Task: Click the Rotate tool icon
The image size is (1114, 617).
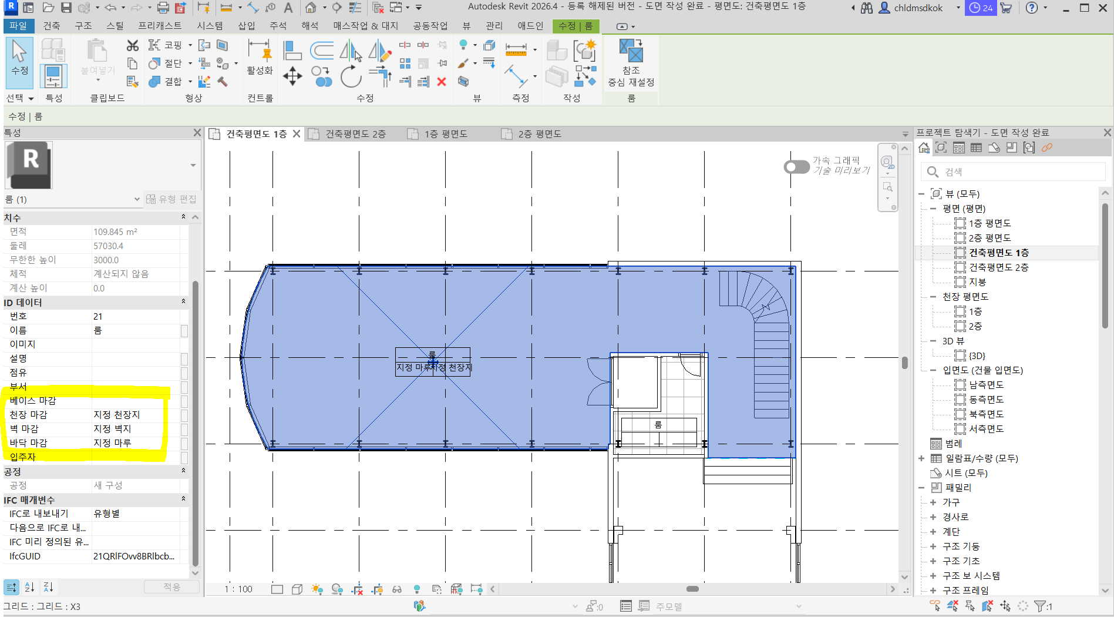Action: 351,77
